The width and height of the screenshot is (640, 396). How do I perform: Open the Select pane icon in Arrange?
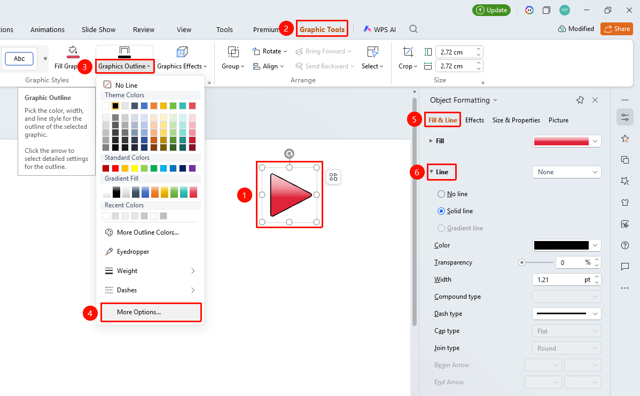373,52
